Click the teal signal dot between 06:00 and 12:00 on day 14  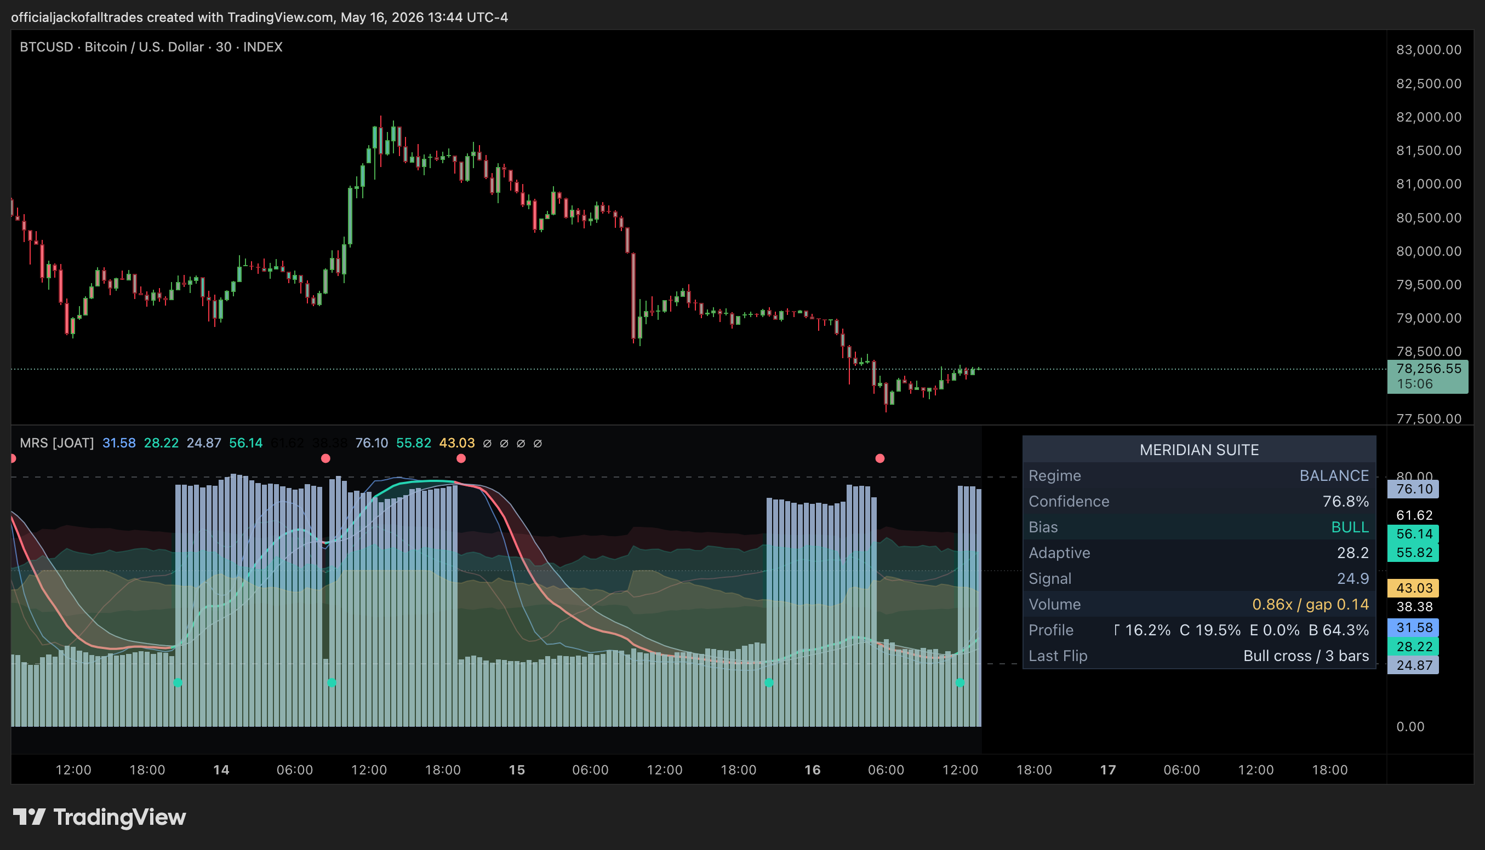point(332,682)
